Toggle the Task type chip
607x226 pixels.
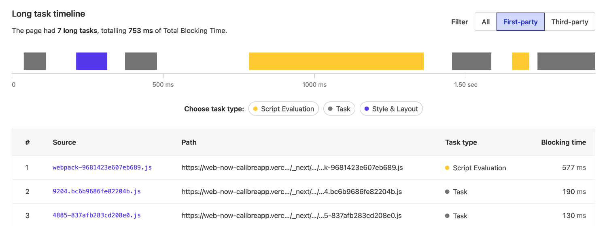point(339,109)
